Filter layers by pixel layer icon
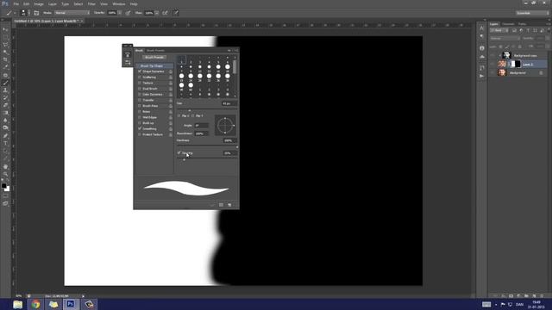The width and height of the screenshot is (552, 310). [514, 31]
